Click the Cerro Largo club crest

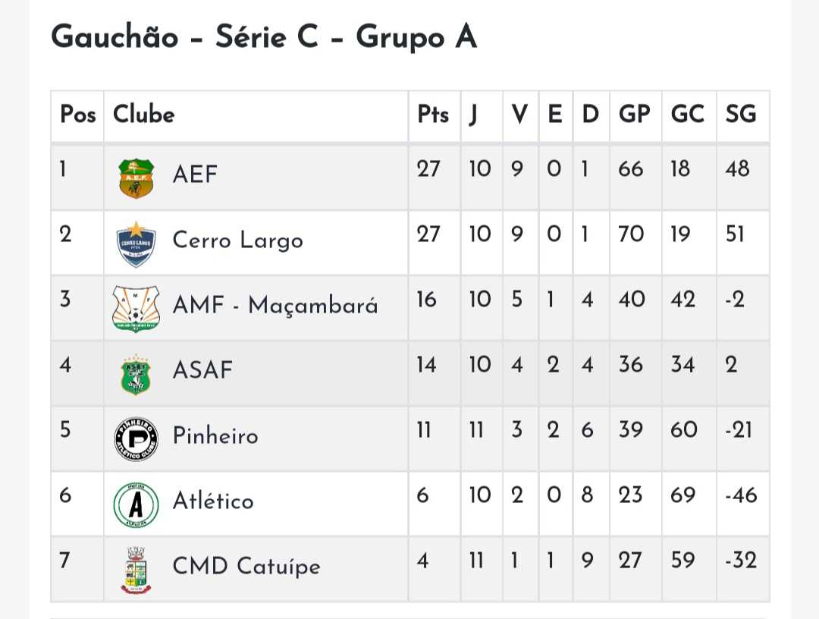tap(136, 243)
